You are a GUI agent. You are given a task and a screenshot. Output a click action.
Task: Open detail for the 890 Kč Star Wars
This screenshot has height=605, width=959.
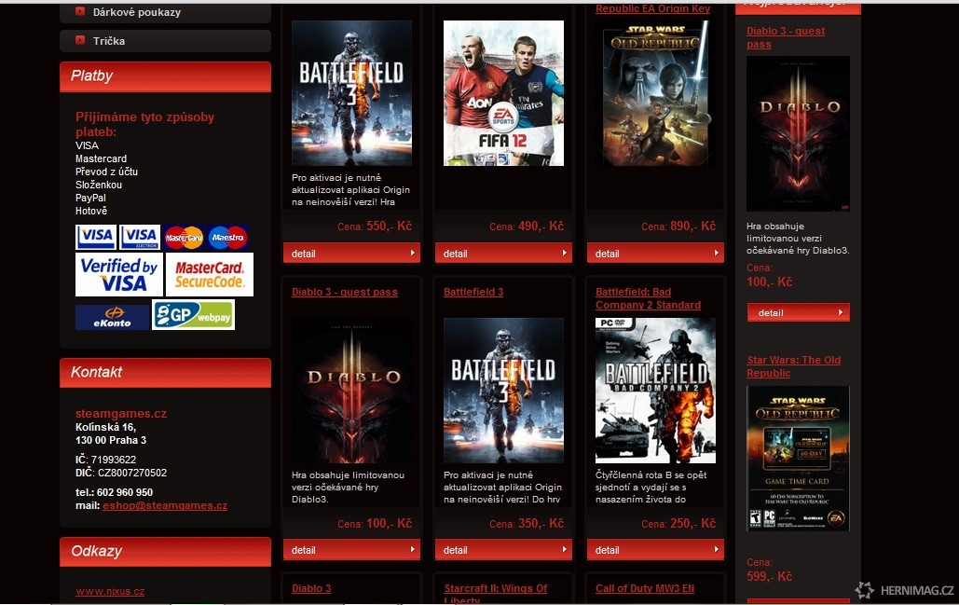click(x=655, y=254)
